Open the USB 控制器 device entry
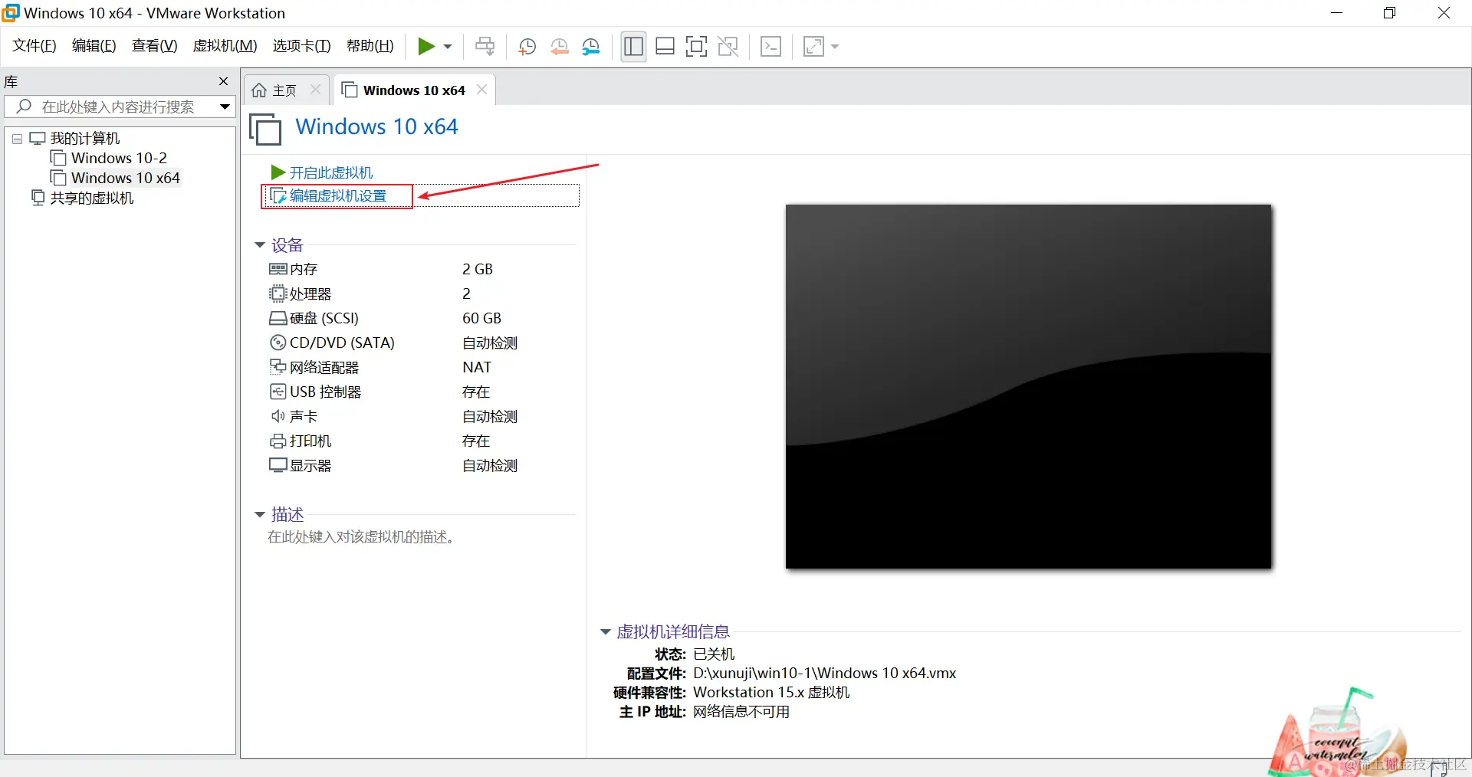The image size is (1472, 777). pos(325,392)
